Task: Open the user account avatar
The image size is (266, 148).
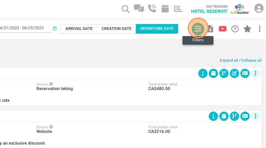Action: (x=259, y=8)
